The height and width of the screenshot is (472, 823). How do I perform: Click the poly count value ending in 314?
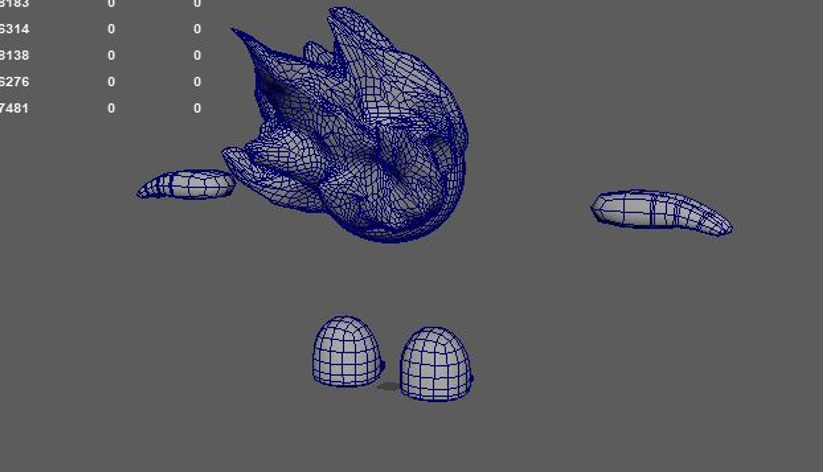point(14,29)
